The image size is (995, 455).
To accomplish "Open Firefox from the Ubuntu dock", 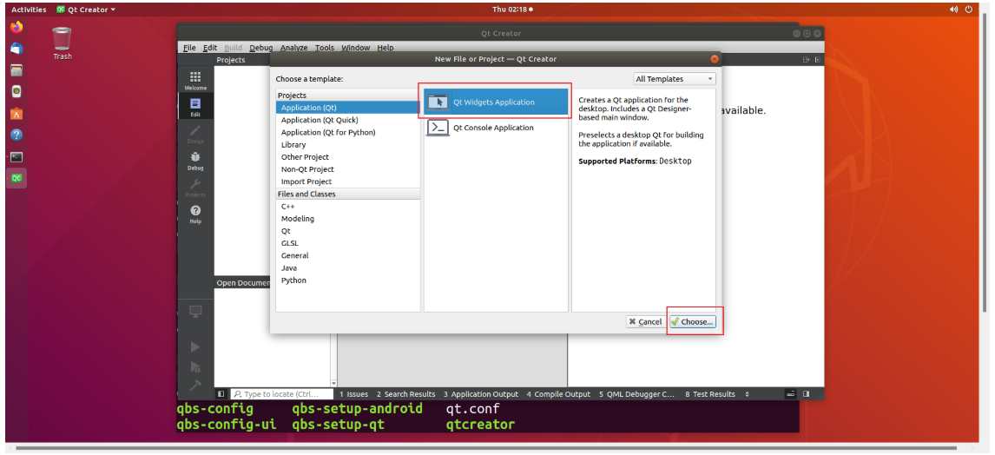I will (16, 27).
